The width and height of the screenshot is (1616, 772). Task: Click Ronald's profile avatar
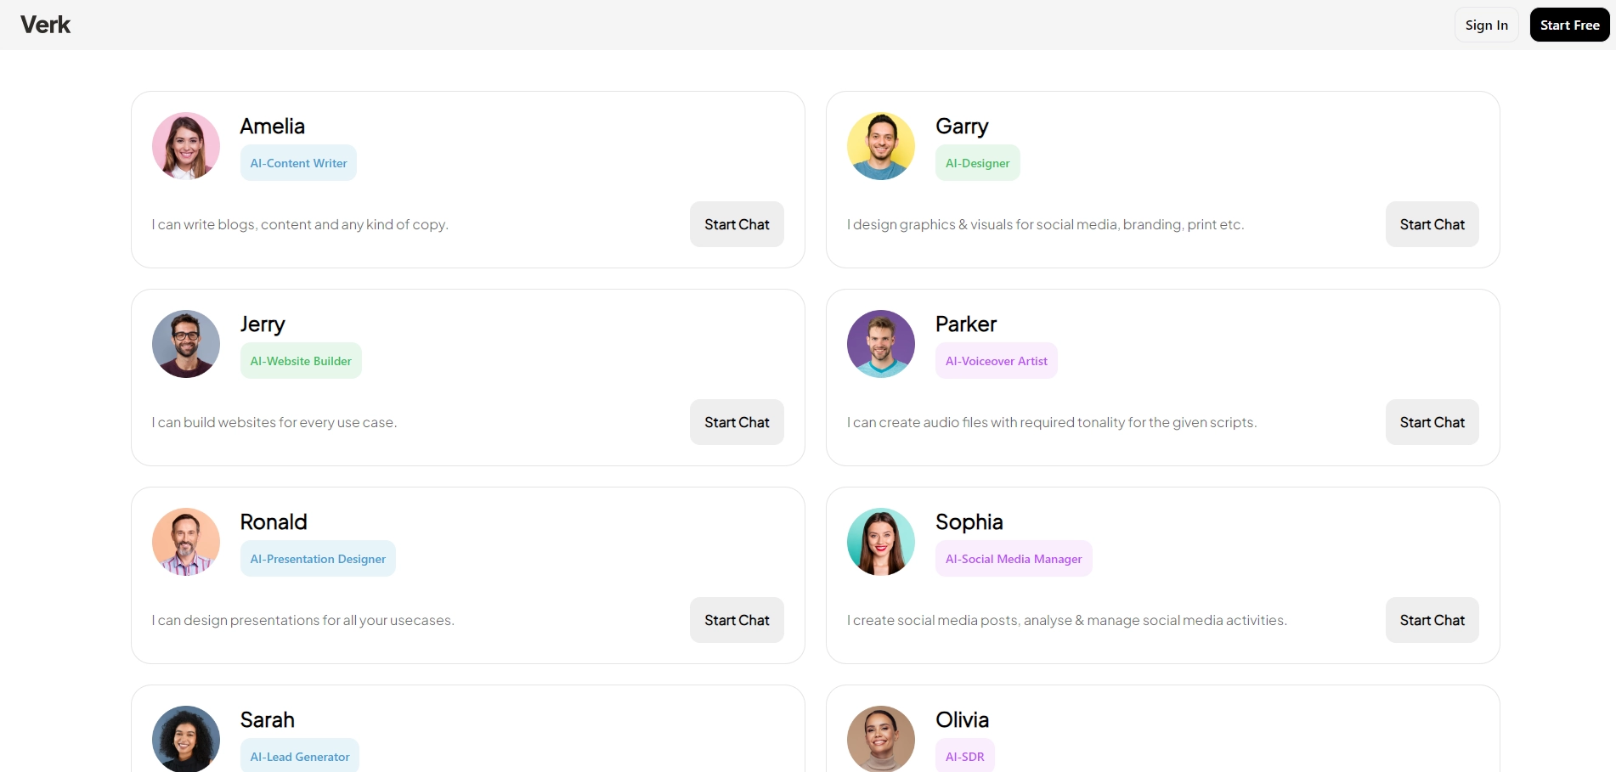coord(186,542)
